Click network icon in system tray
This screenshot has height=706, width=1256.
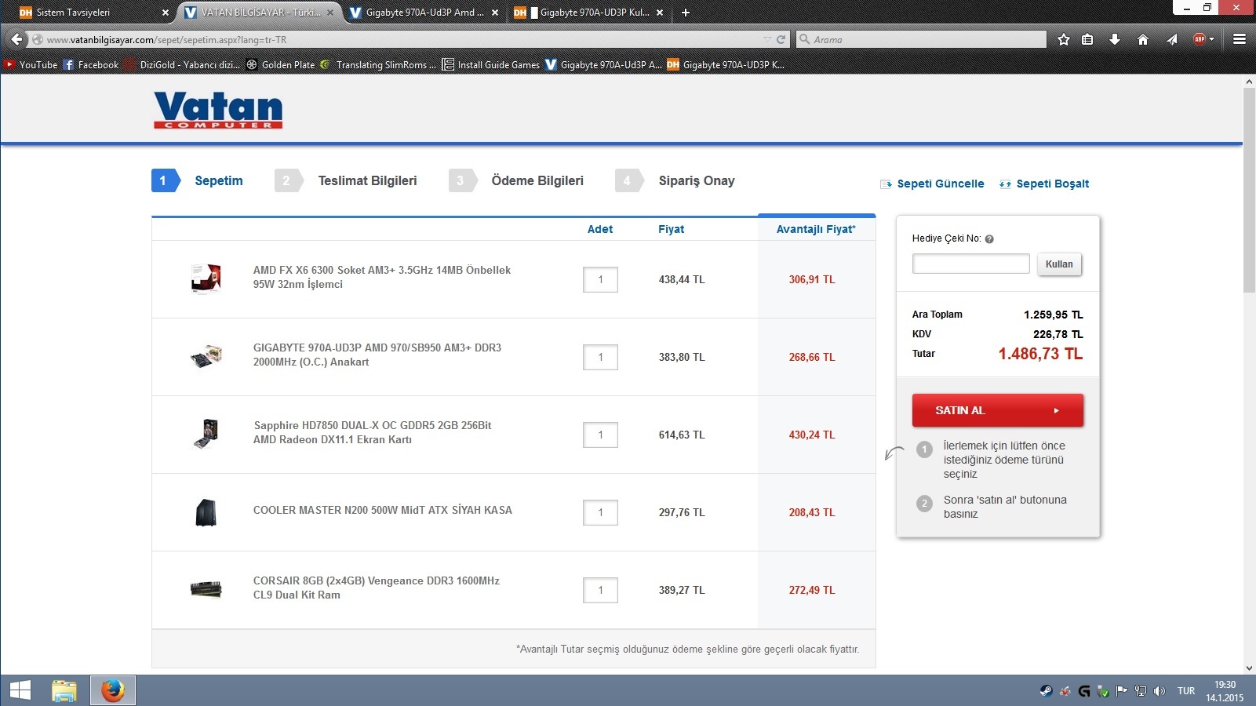coord(1141,691)
